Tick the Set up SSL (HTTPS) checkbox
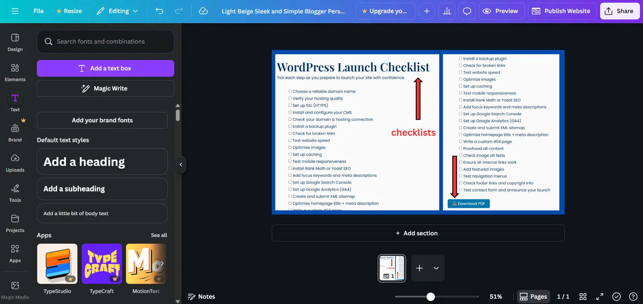This screenshot has height=304, width=643. tap(290, 105)
